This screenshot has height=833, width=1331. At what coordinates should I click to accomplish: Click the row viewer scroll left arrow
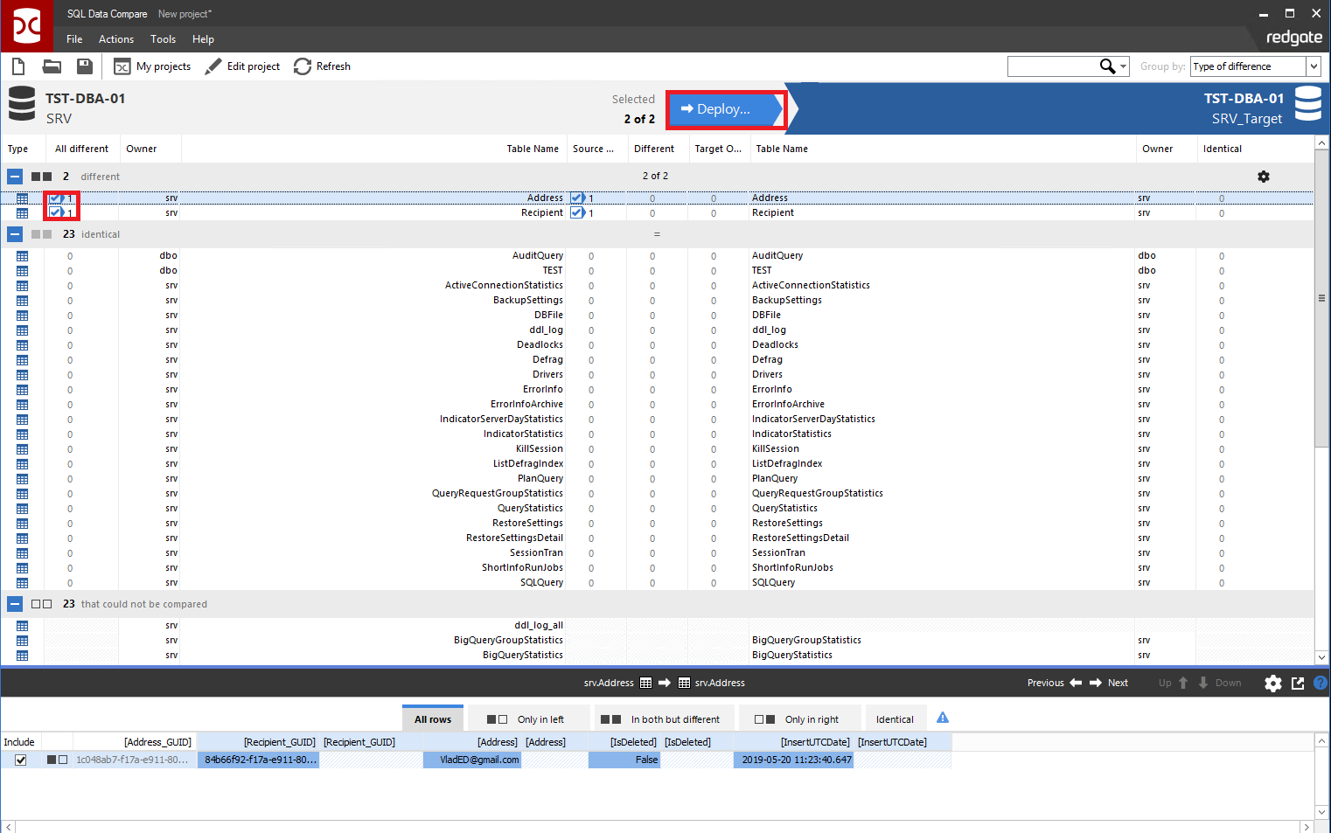point(8,827)
